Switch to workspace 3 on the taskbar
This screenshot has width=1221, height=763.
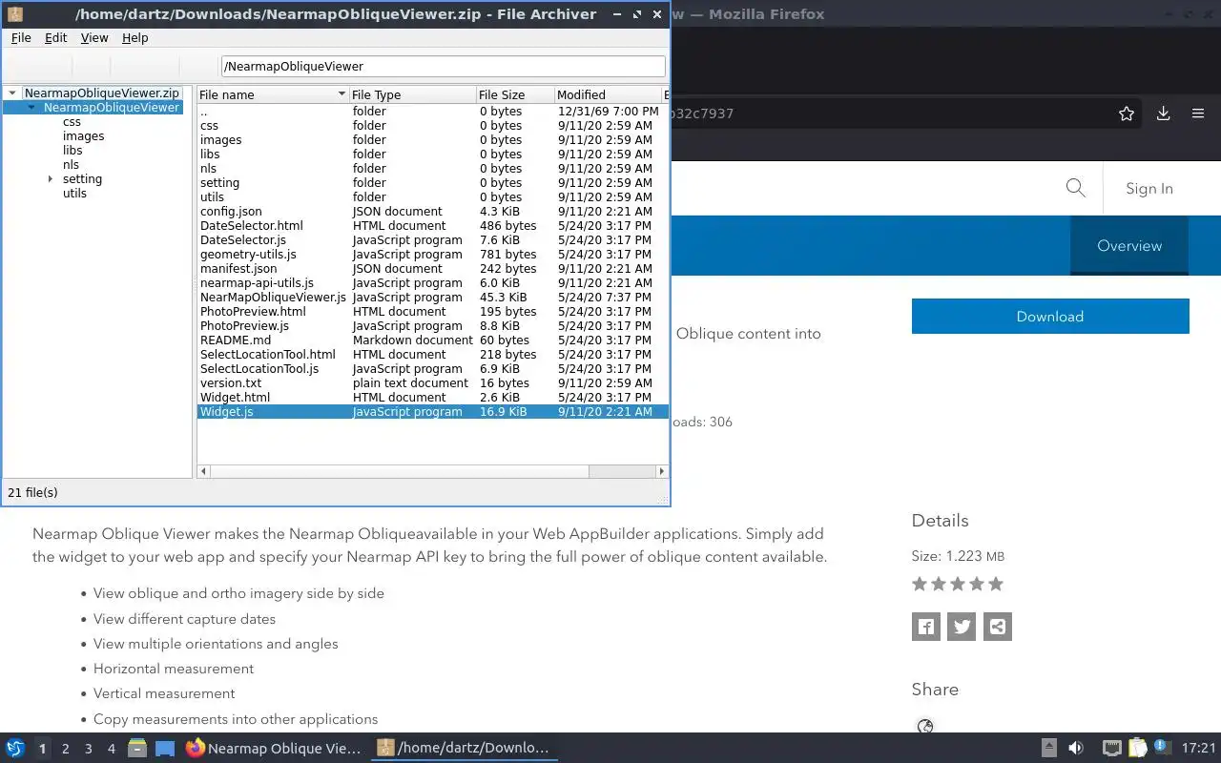[88, 749]
